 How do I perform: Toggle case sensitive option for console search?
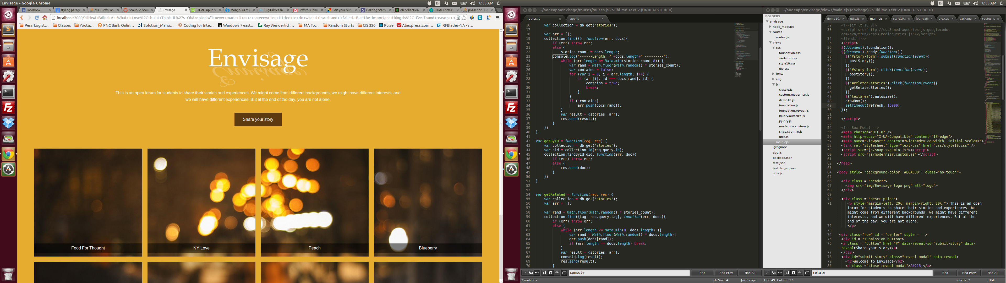[x=531, y=273]
